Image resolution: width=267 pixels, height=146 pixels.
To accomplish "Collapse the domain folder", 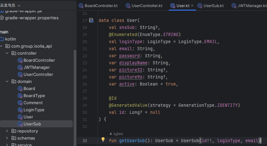I will click(7, 81).
